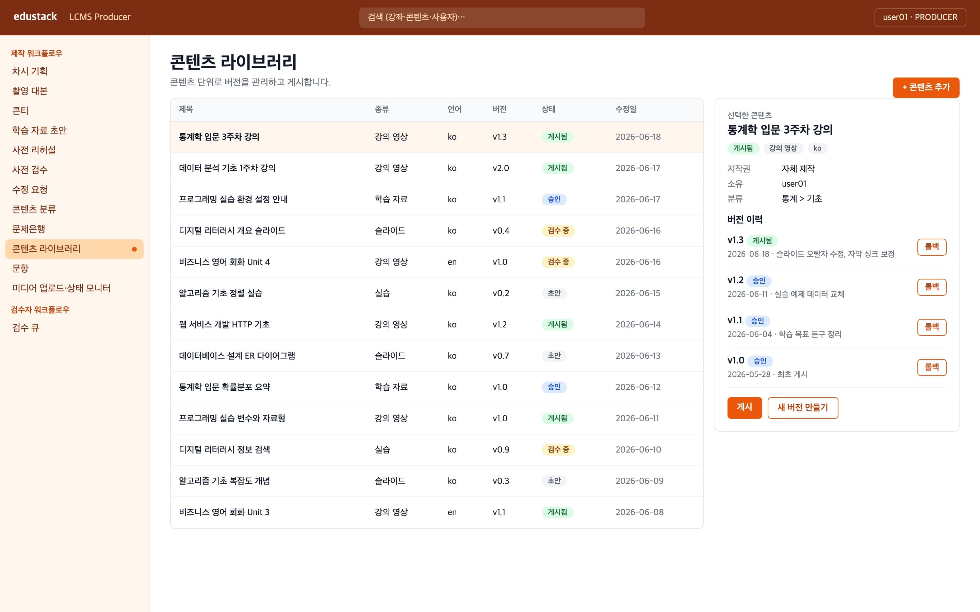
Task: Click 게시됨 tag in selected content panel
Action: [x=743, y=149]
